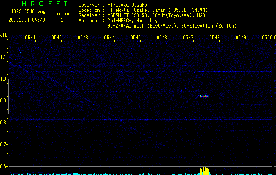This screenshot has height=175, width=276.
Task: Click the 0550 time marker at right edge
Action: (266, 38)
